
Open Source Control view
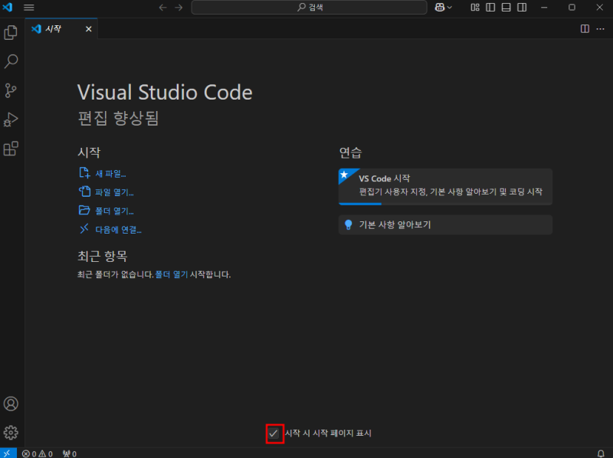[x=11, y=90]
